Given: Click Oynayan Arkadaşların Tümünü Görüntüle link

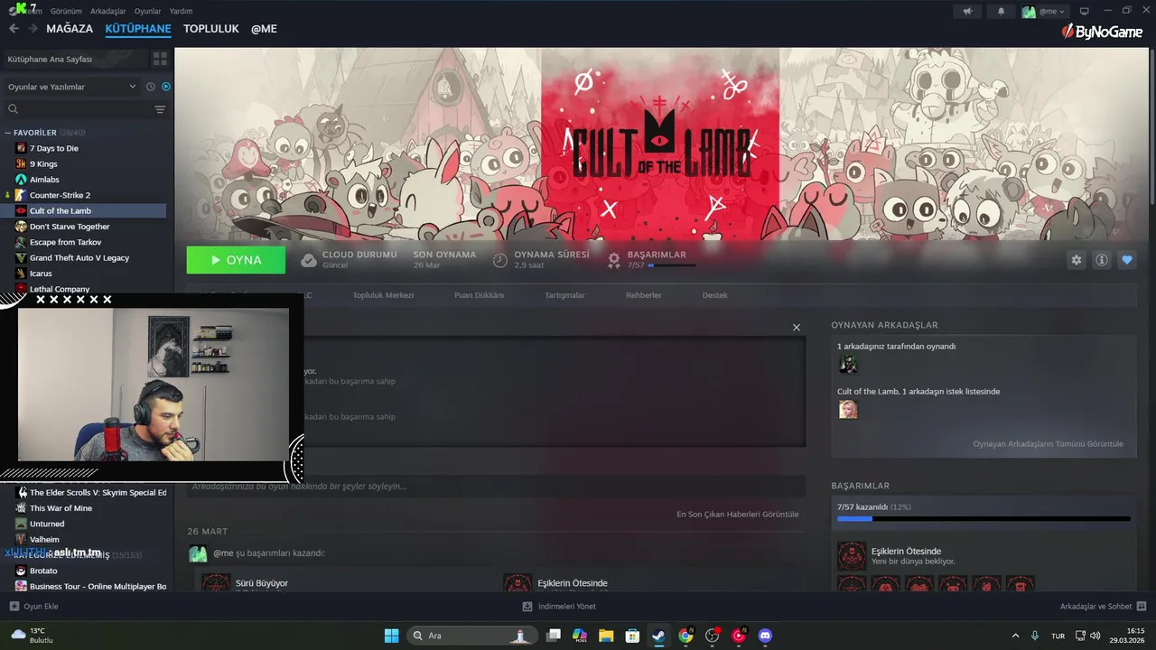Looking at the screenshot, I should coord(1048,444).
